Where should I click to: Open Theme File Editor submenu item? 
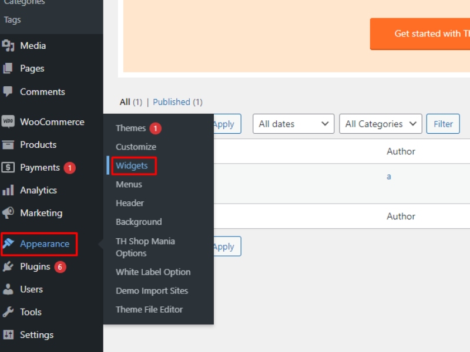(x=149, y=309)
